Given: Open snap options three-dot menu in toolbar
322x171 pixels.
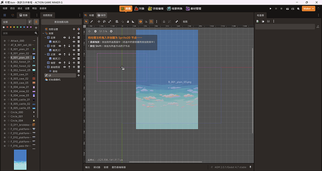Looking at the screenshot, I should pos(157,21).
